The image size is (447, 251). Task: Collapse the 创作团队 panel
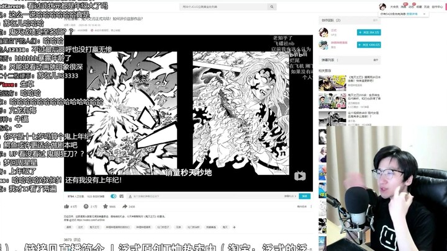point(376,20)
